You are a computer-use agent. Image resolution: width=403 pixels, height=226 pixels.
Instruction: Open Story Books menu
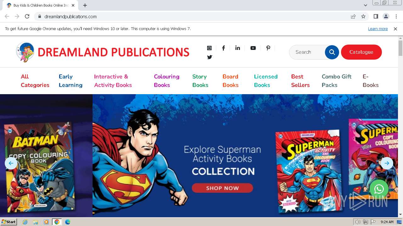click(x=200, y=81)
